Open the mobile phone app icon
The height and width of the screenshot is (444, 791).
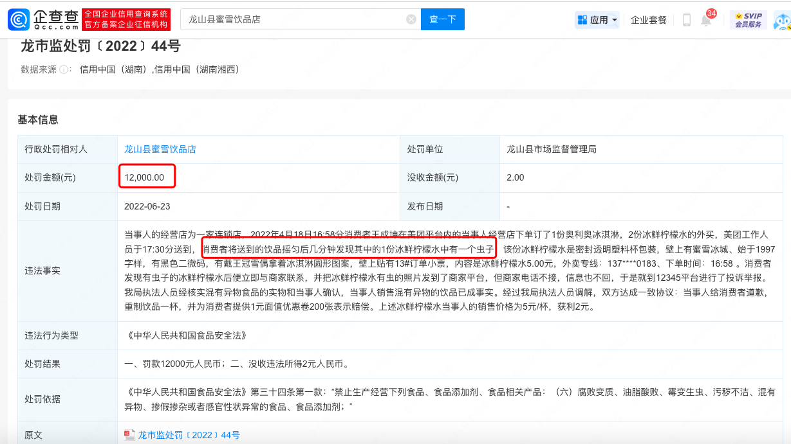point(686,20)
